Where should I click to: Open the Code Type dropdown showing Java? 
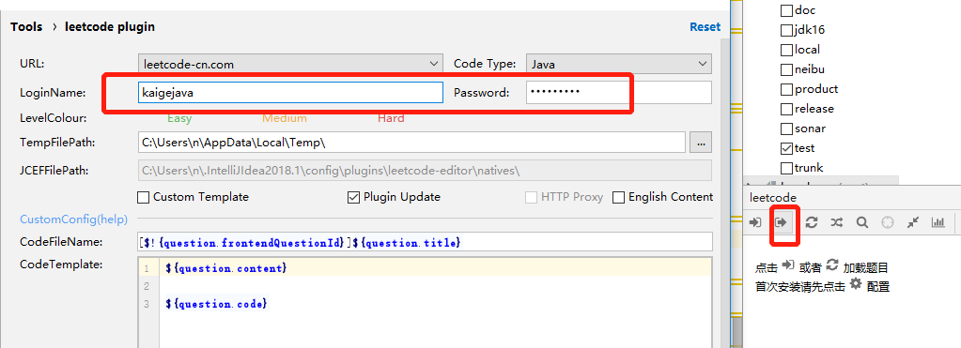click(618, 64)
